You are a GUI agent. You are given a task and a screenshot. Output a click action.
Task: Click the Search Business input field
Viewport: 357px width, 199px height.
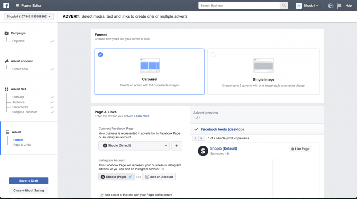(239, 5)
